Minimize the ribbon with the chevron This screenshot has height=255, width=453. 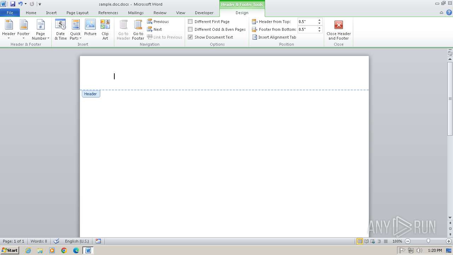point(441,12)
